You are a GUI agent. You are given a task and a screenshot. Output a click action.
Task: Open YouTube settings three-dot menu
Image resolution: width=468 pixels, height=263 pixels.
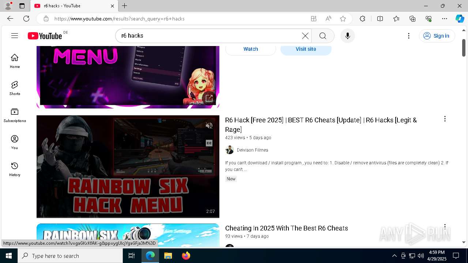tap(409, 35)
